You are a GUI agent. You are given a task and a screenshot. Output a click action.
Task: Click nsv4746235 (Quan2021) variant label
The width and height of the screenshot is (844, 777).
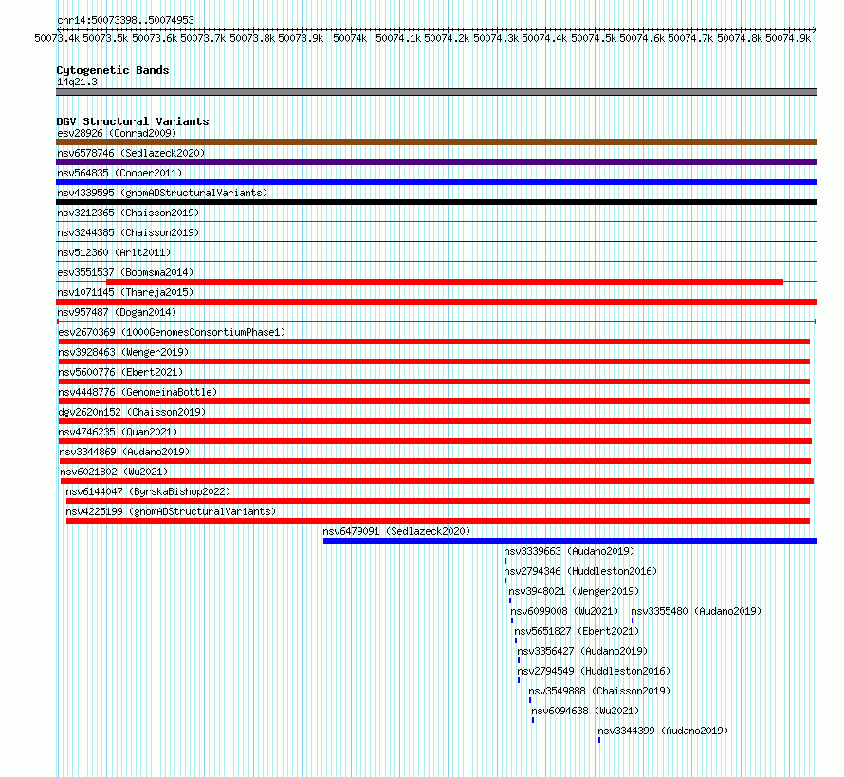118,432
